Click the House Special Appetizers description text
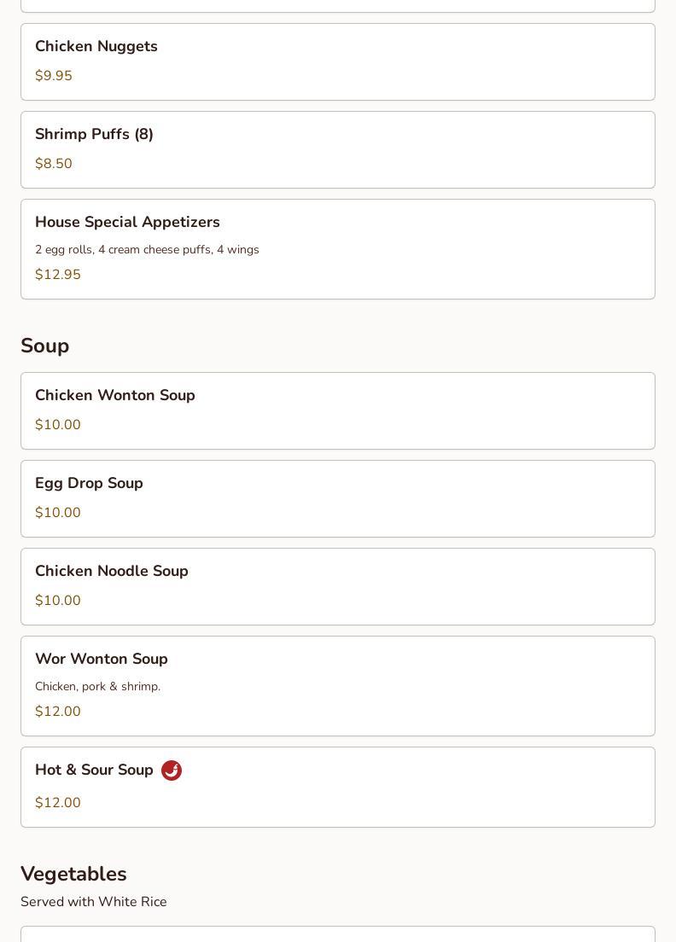Viewport: 676px width, 942px height. point(147,250)
